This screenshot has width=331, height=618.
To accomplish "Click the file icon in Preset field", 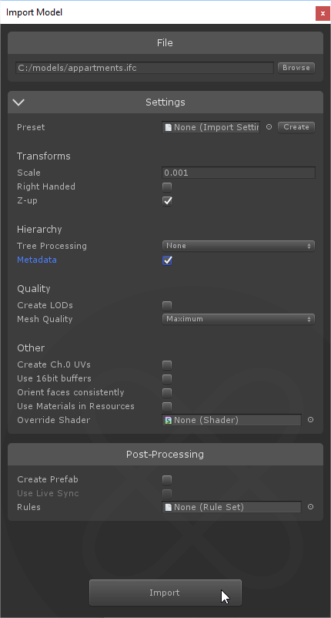I will tap(169, 127).
